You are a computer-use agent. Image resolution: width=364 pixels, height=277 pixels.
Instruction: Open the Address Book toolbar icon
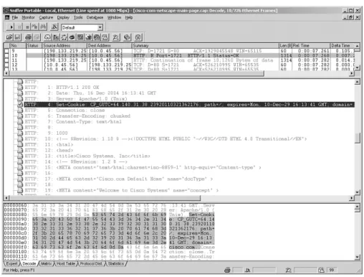coord(127,37)
